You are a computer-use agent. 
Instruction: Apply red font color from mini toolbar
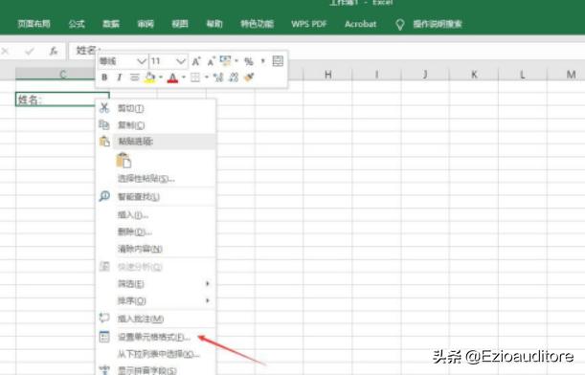[172, 77]
